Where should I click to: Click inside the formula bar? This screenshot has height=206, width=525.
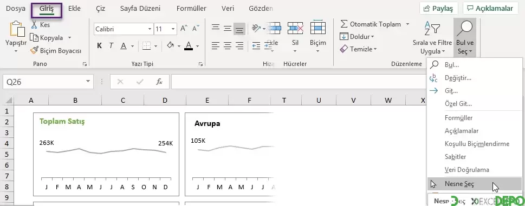tap(299, 82)
